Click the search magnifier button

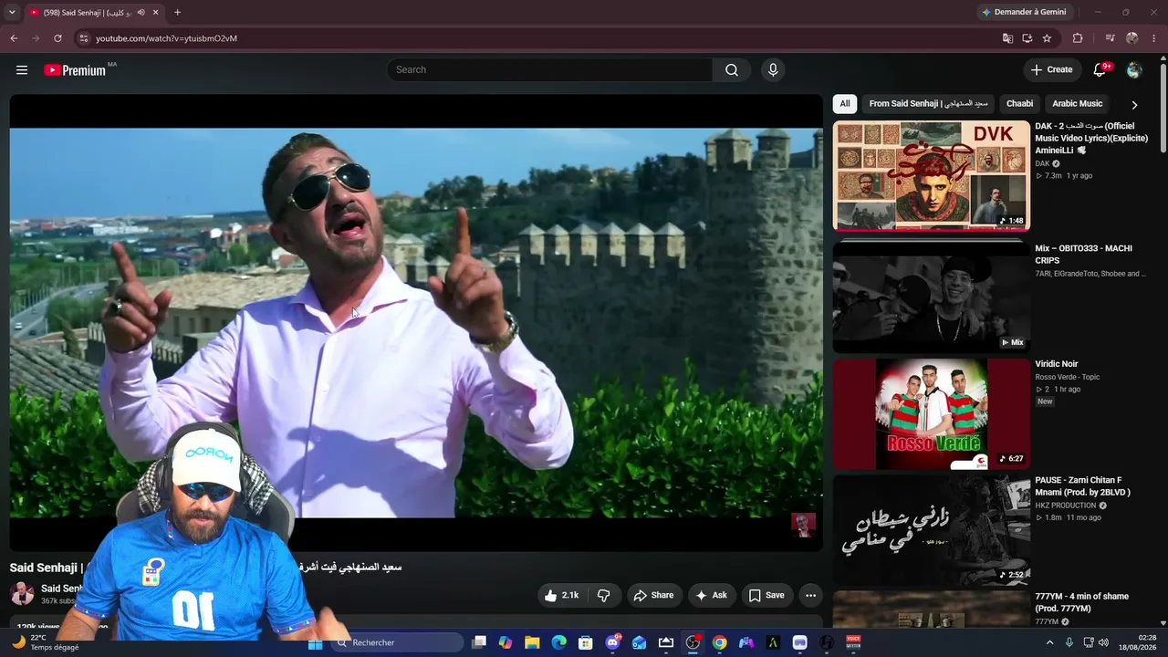pyautogui.click(x=732, y=70)
